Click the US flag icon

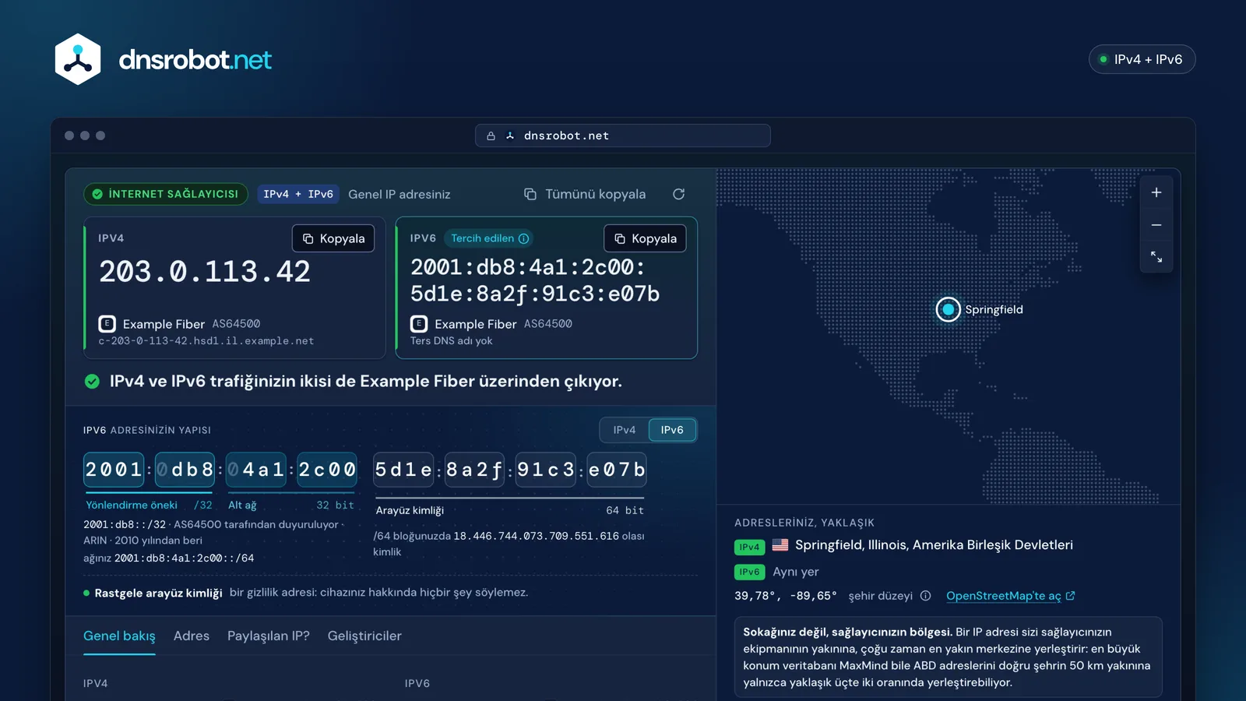(x=780, y=545)
